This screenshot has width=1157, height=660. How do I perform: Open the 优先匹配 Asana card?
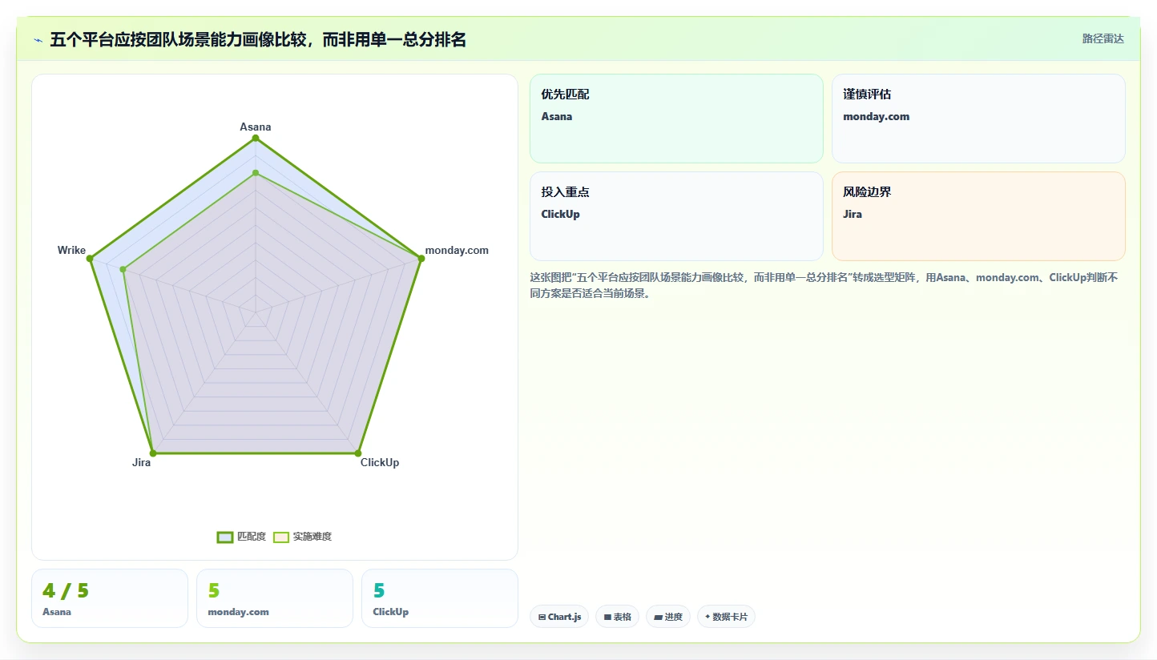click(x=676, y=119)
